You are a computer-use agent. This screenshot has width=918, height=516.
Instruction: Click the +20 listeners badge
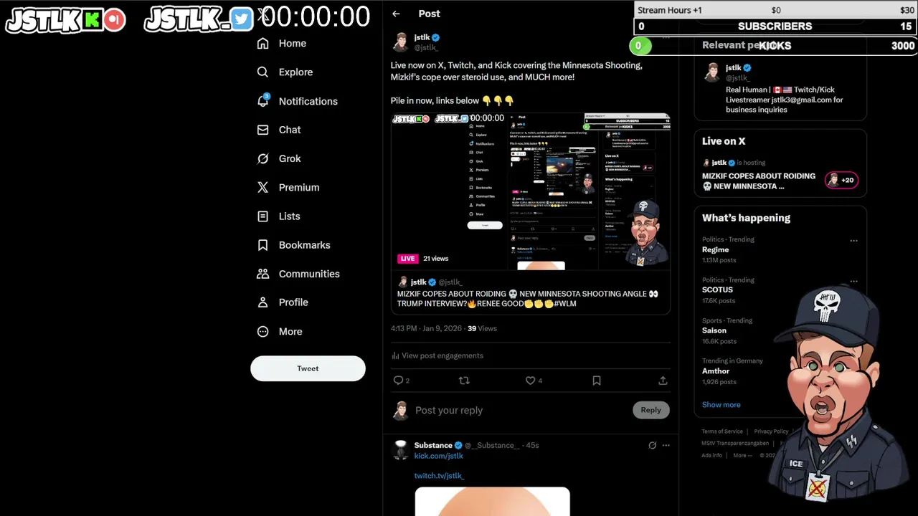[x=842, y=180]
